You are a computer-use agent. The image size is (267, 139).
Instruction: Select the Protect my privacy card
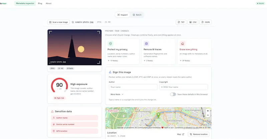click(x=122, y=51)
